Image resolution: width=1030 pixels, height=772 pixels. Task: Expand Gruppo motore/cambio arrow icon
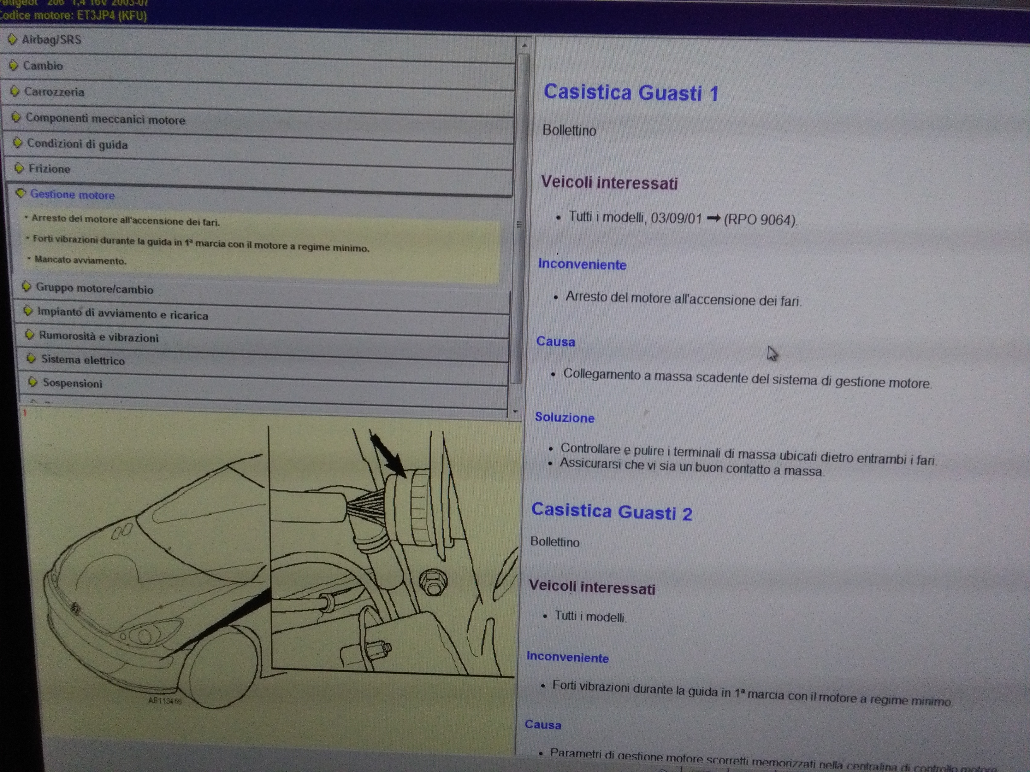[x=27, y=286]
